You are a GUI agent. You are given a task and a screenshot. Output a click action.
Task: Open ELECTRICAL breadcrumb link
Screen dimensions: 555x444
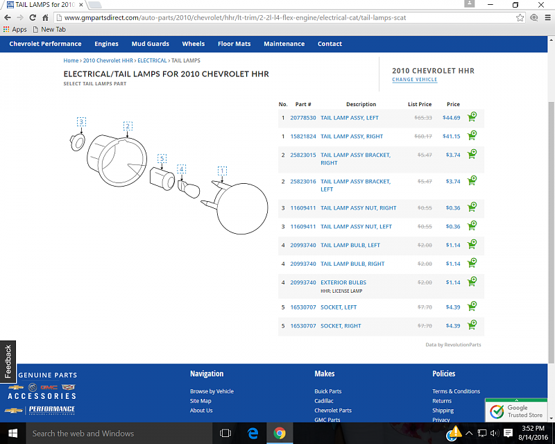152,60
